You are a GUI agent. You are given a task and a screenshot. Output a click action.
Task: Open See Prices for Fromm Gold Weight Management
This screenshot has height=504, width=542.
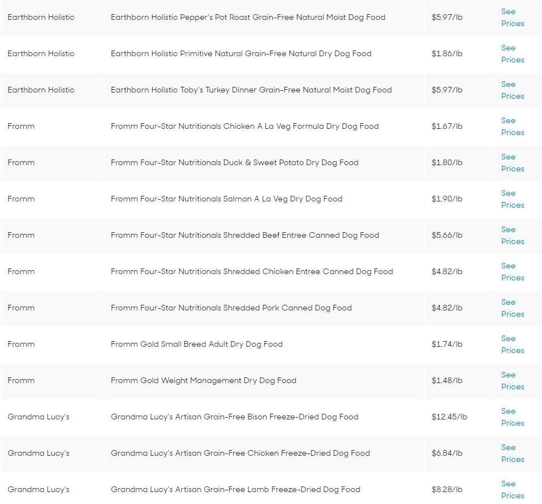coord(512,381)
